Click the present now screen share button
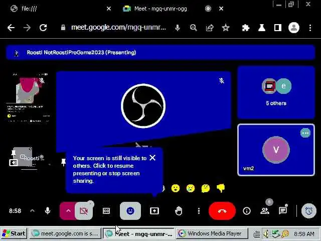The image size is (321, 241). coord(154,211)
